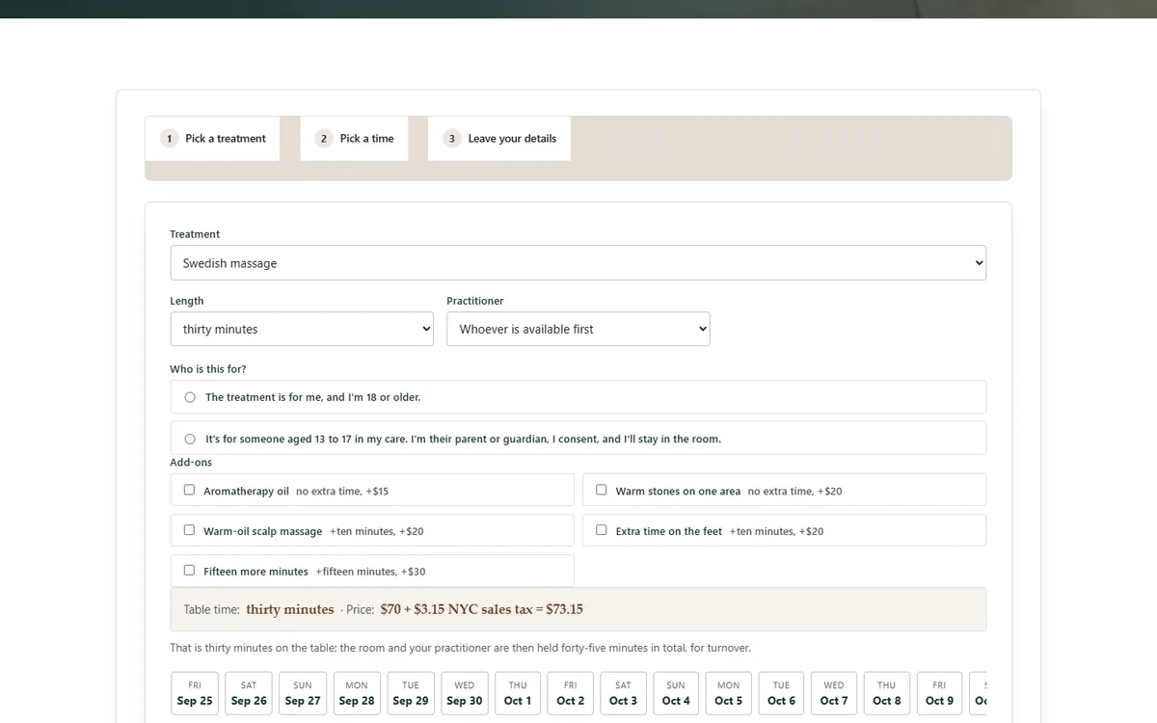Open the Treatment dropdown showing Swedish massage
Viewport: 1157px width, 723px height.
[x=578, y=263]
